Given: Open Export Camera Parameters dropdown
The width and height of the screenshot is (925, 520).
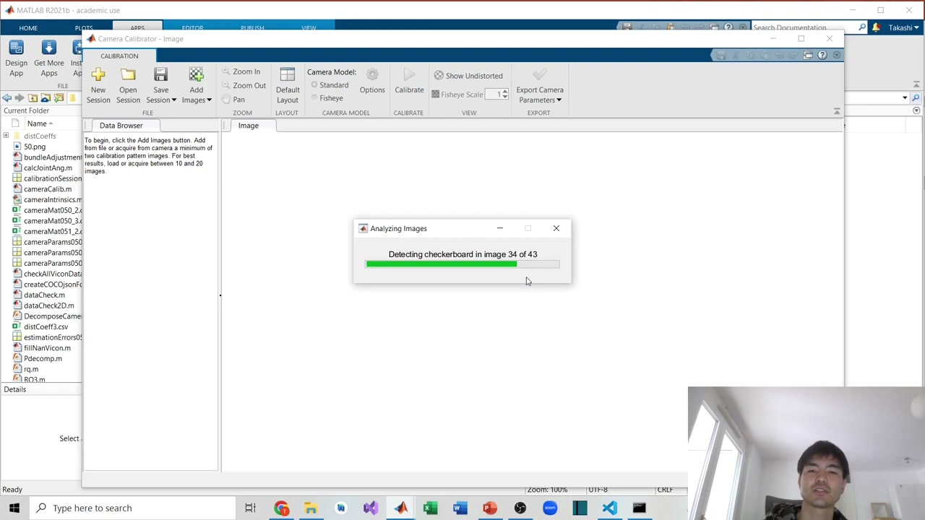Looking at the screenshot, I should pos(559,100).
